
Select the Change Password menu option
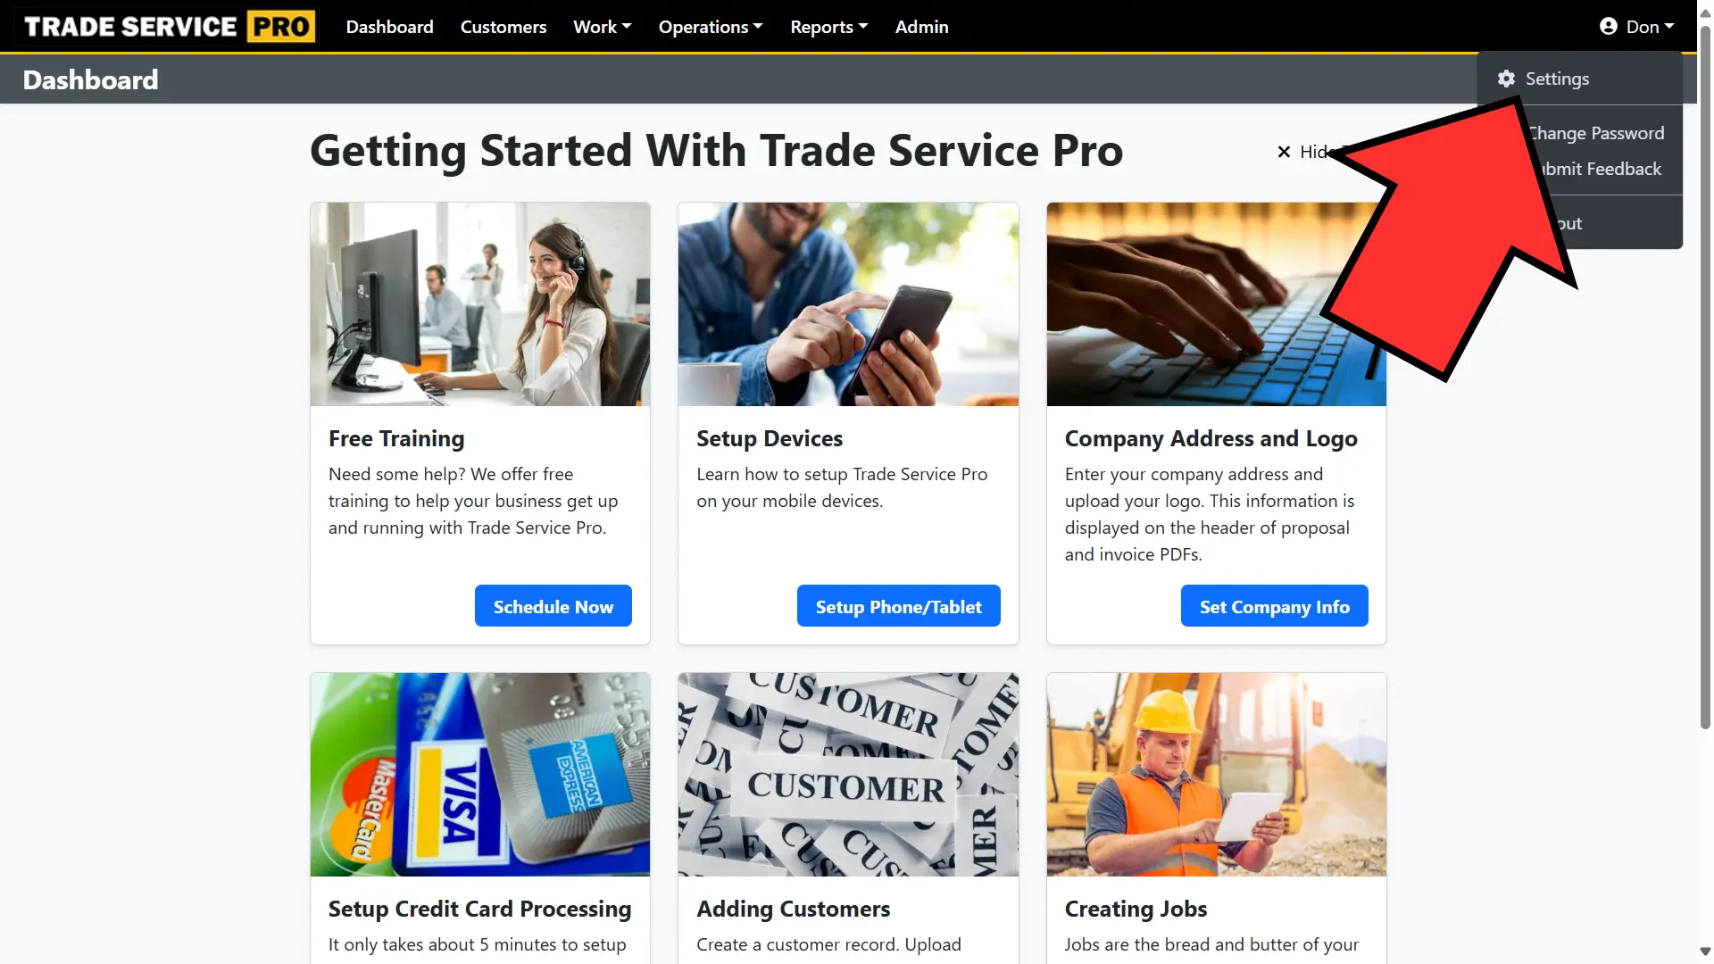(1595, 132)
